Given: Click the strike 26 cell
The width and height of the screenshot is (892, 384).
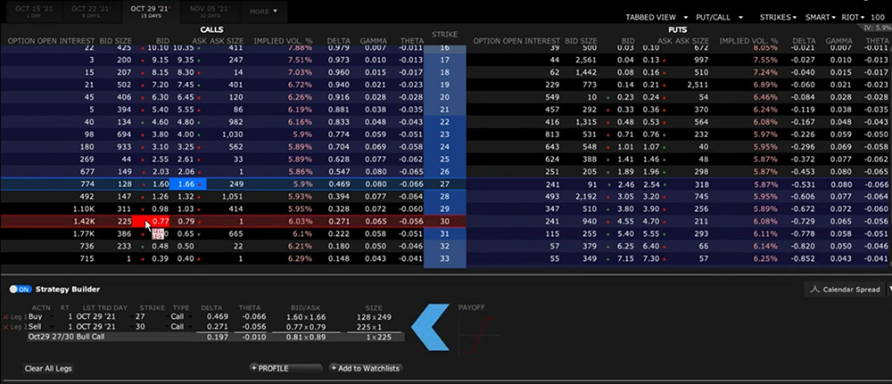Looking at the screenshot, I should click(x=445, y=172).
